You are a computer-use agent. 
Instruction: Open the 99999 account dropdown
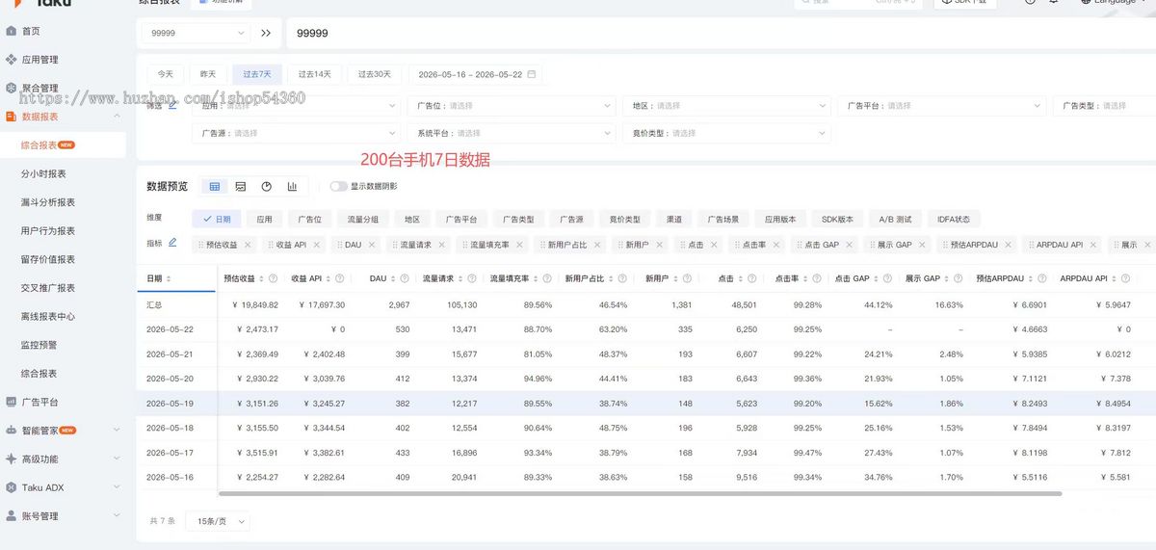[x=197, y=33]
